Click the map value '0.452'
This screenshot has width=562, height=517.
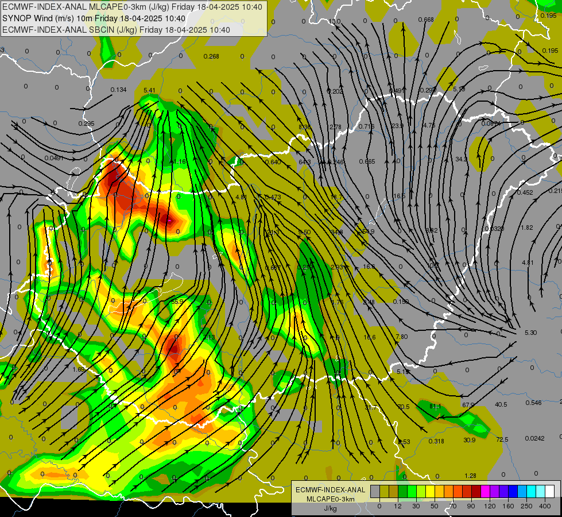(525, 192)
